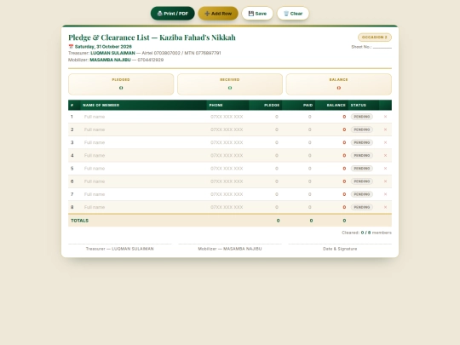Delete row 7 with the X icon
Screen dimensions: 460x345
[386, 194]
